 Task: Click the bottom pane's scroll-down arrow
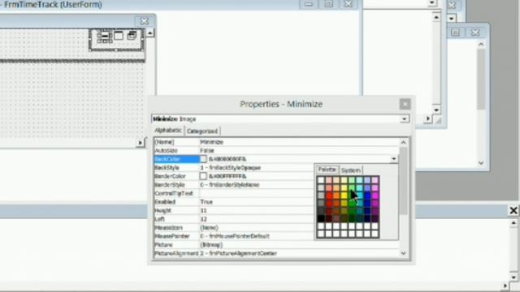pos(513,277)
